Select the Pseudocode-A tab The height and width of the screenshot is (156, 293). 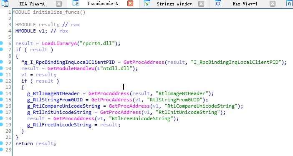103,4
